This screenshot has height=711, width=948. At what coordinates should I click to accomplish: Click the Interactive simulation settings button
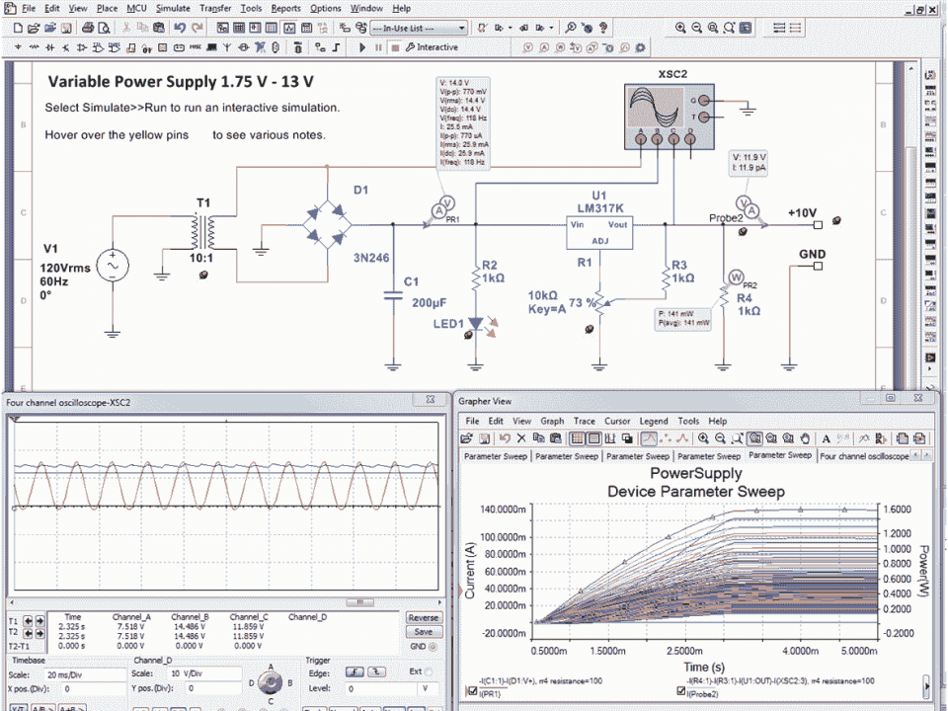coord(432,47)
